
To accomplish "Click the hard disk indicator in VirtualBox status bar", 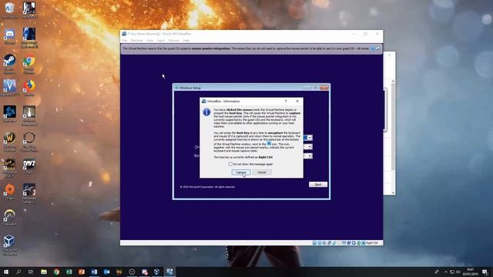I will click(x=314, y=243).
